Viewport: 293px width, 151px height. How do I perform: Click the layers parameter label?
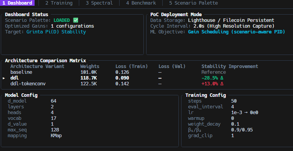tap(16, 107)
